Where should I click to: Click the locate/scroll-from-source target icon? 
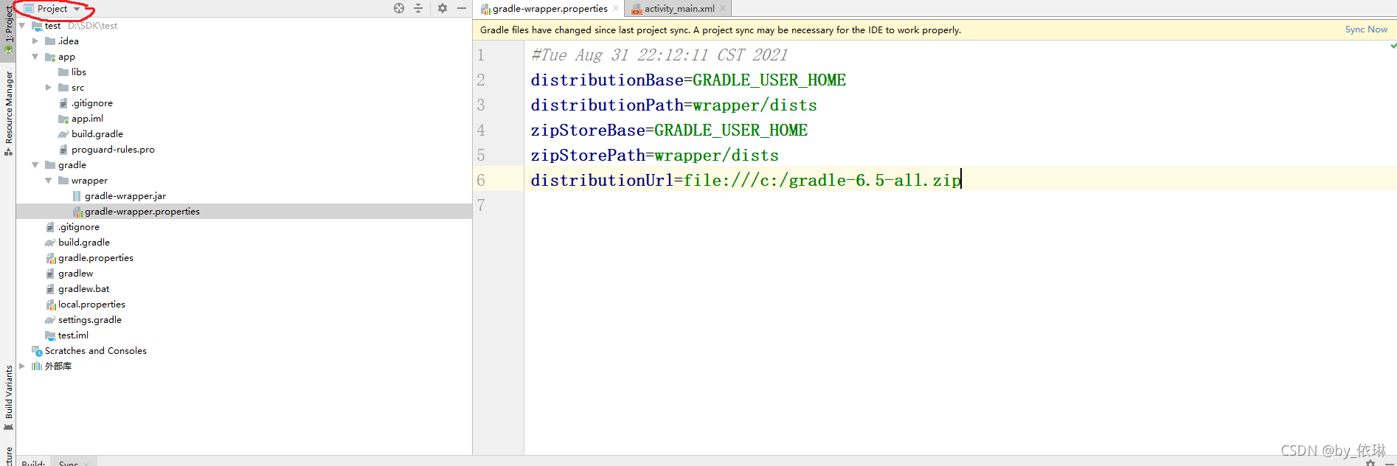(x=399, y=8)
